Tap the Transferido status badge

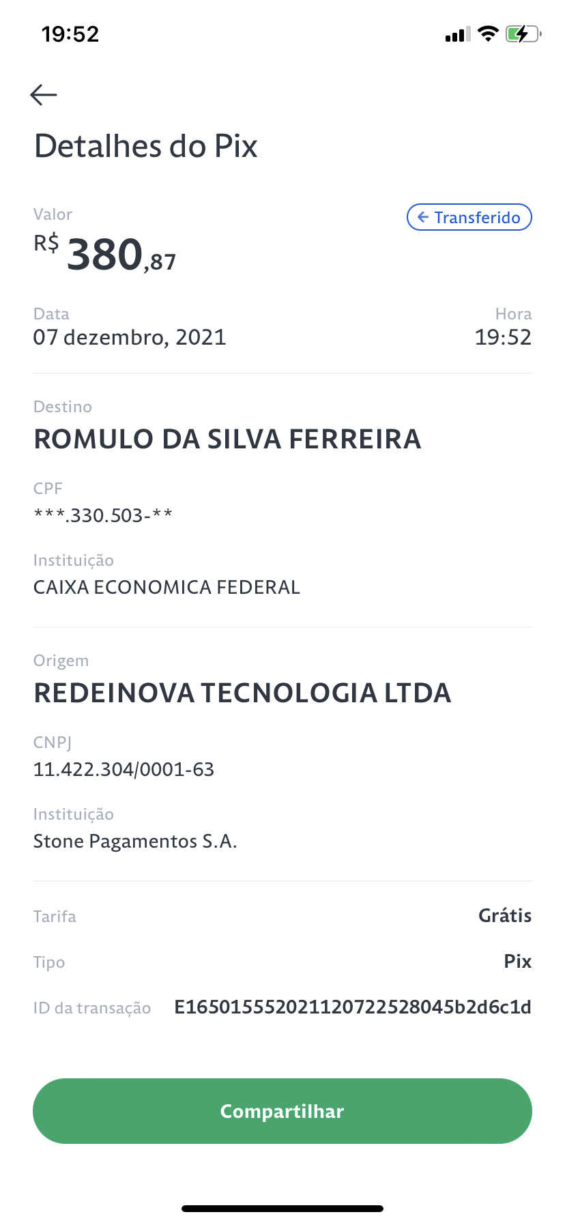(x=469, y=217)
